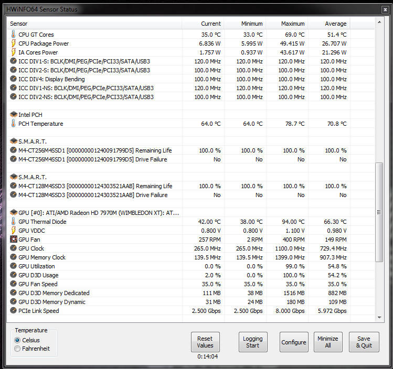Click the thermometer icon beside PCH Temperature

coord(13,123)
